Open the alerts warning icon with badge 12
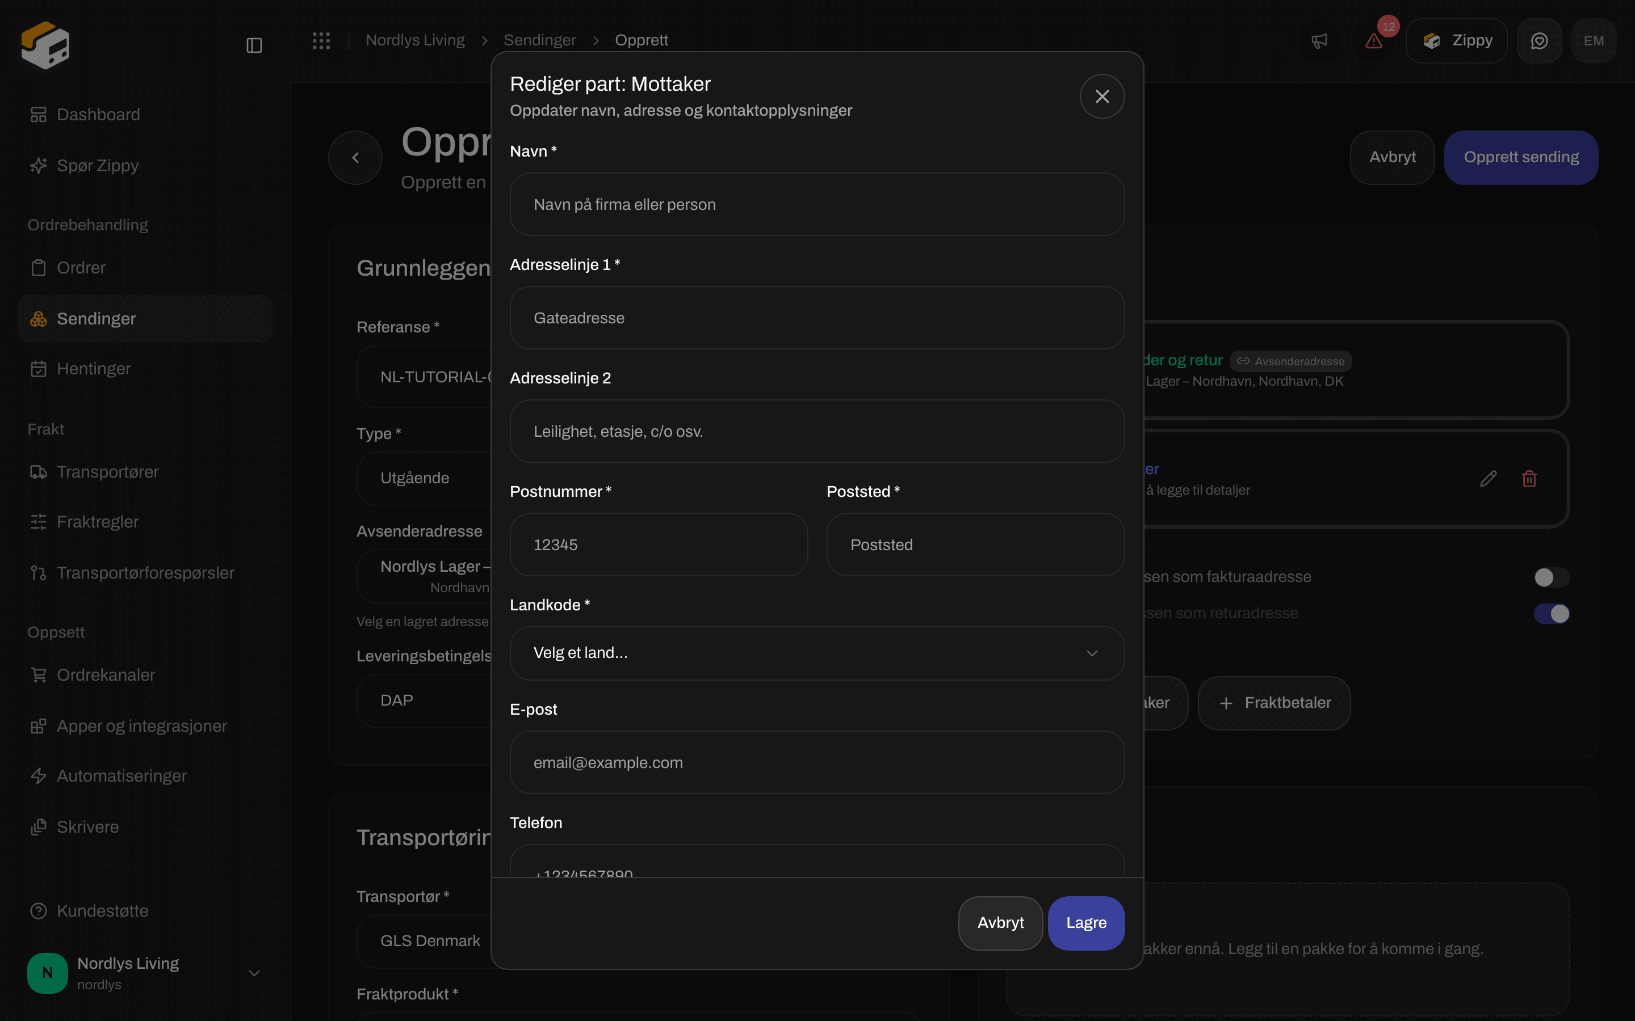The width and height of the screenshot is (1635, 1021). tap(1373, 40)
